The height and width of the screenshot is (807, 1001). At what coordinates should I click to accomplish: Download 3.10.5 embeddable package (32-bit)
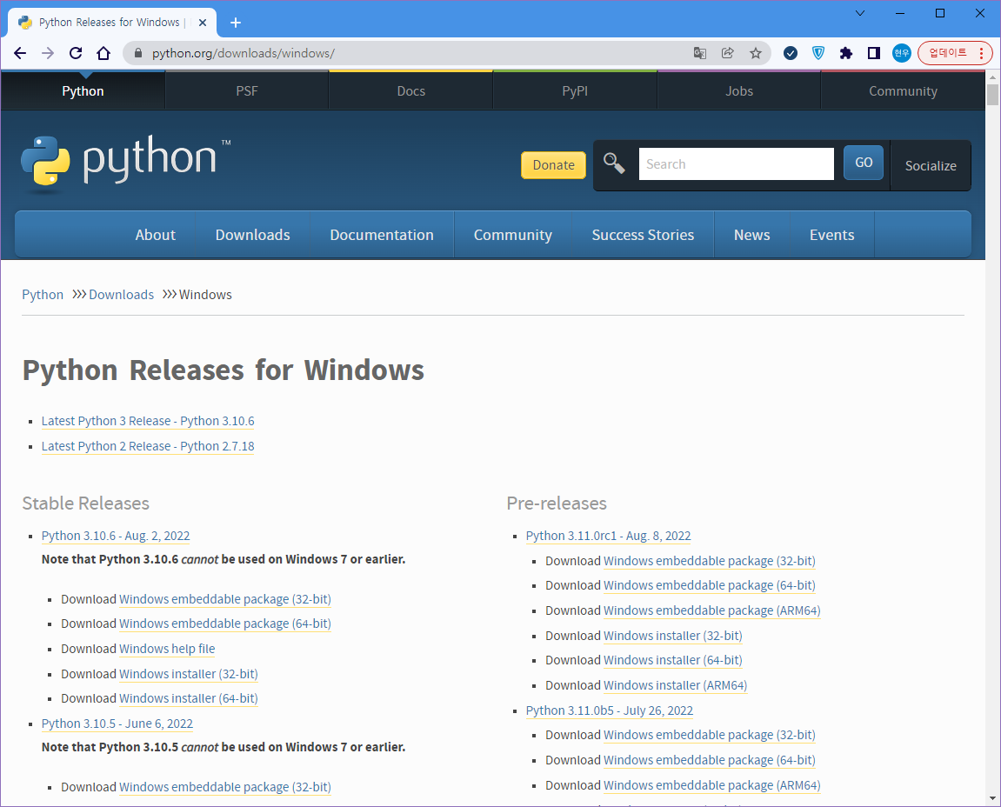tap(224, 787)
